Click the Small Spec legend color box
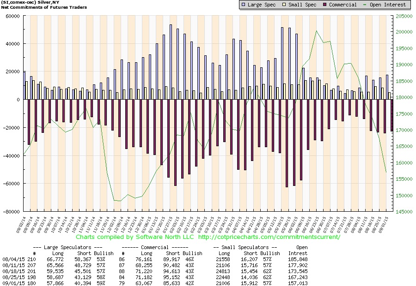 (284, 5)
